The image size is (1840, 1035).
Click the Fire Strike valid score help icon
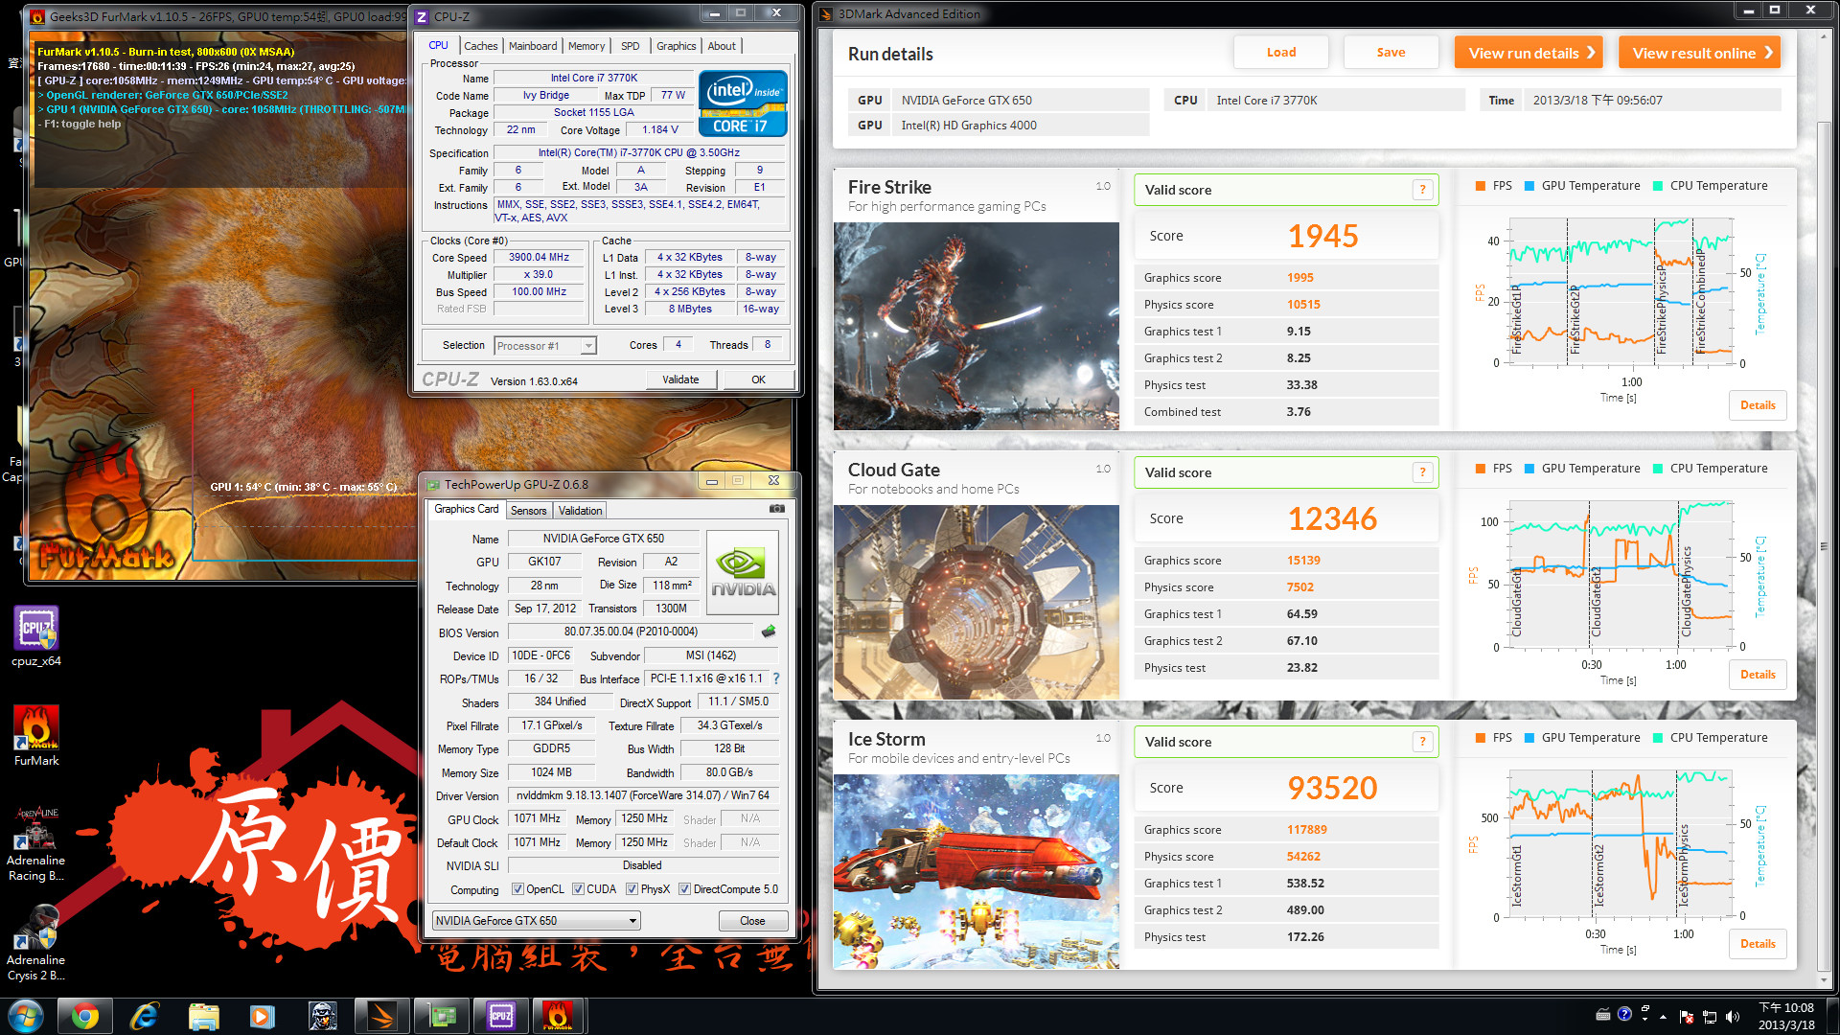1423,190
